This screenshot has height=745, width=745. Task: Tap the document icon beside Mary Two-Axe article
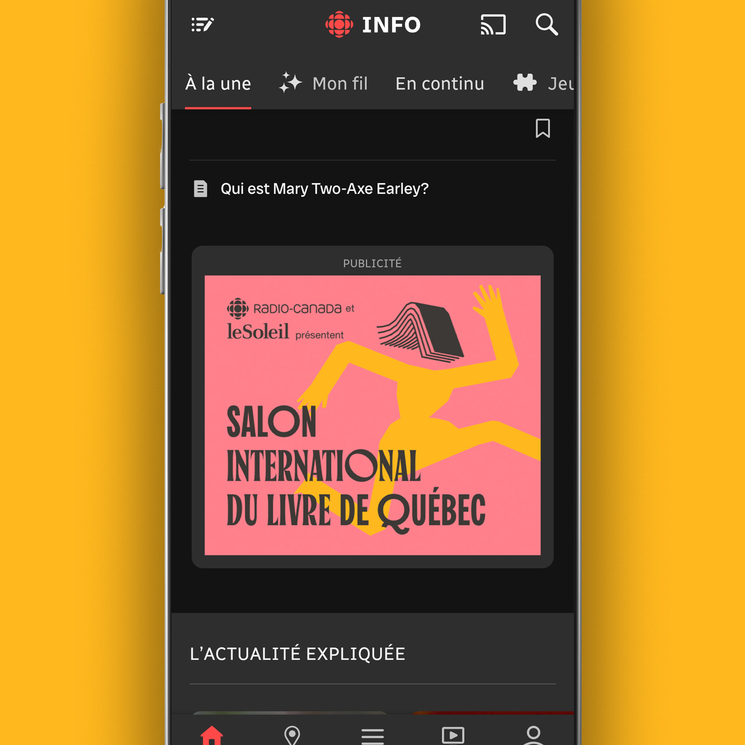pyautogui.click(x=200, y=189)
